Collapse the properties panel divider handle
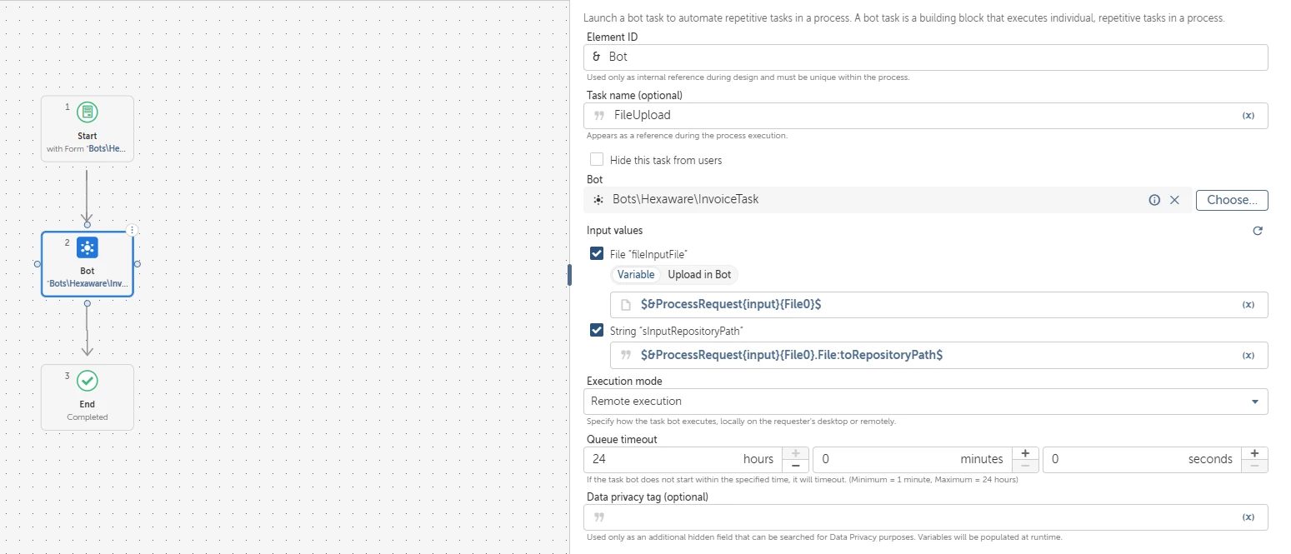The height and width of the screenshot is (554, 1291). tap(570, 275)
